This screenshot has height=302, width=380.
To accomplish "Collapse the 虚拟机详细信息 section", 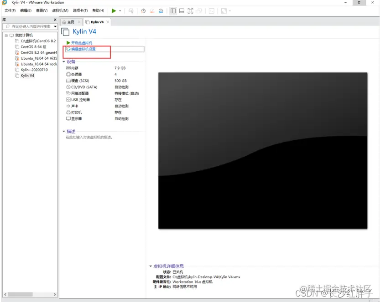I will click(151, 266).
